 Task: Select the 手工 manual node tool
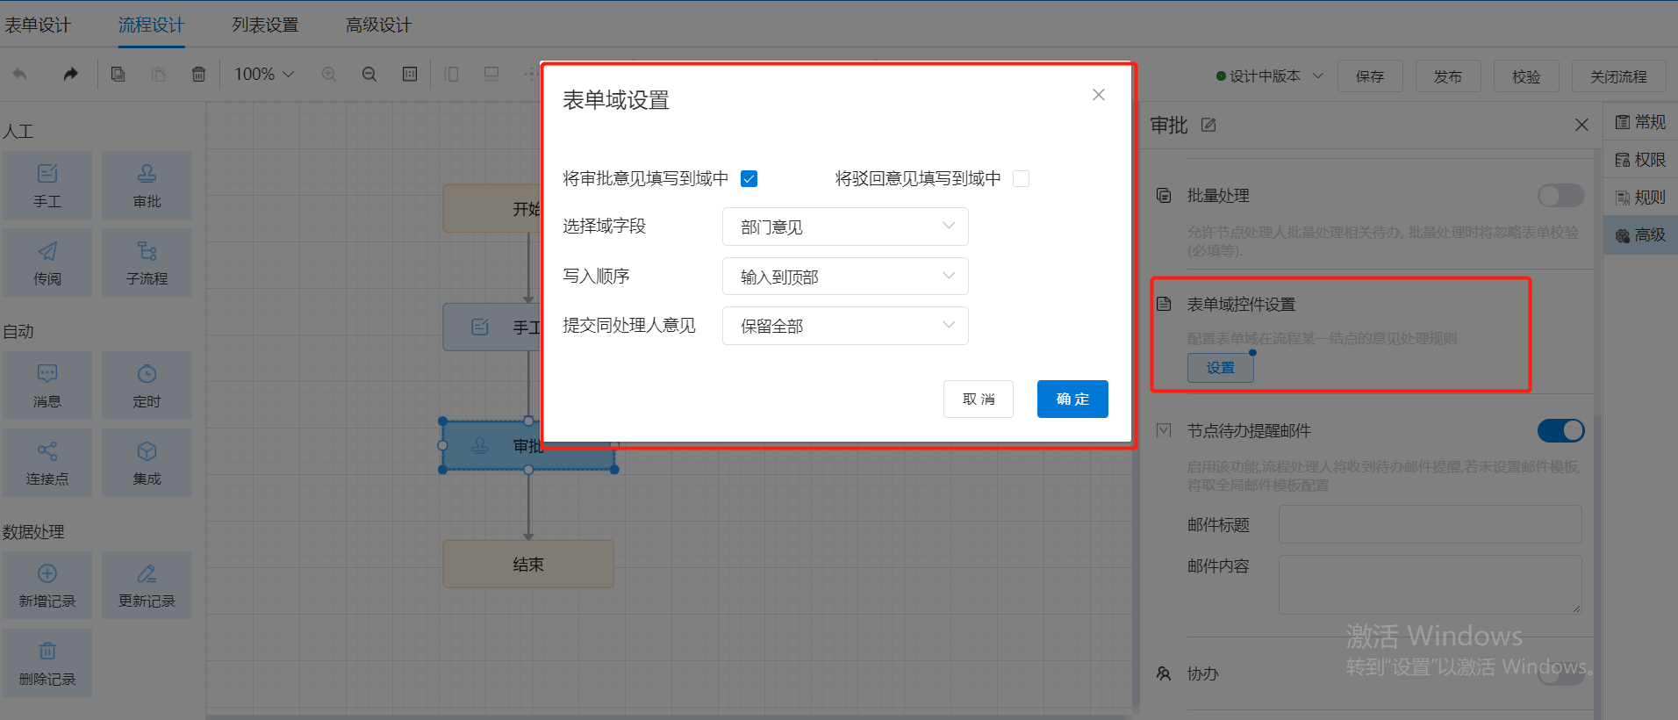[x=47, y=185]
